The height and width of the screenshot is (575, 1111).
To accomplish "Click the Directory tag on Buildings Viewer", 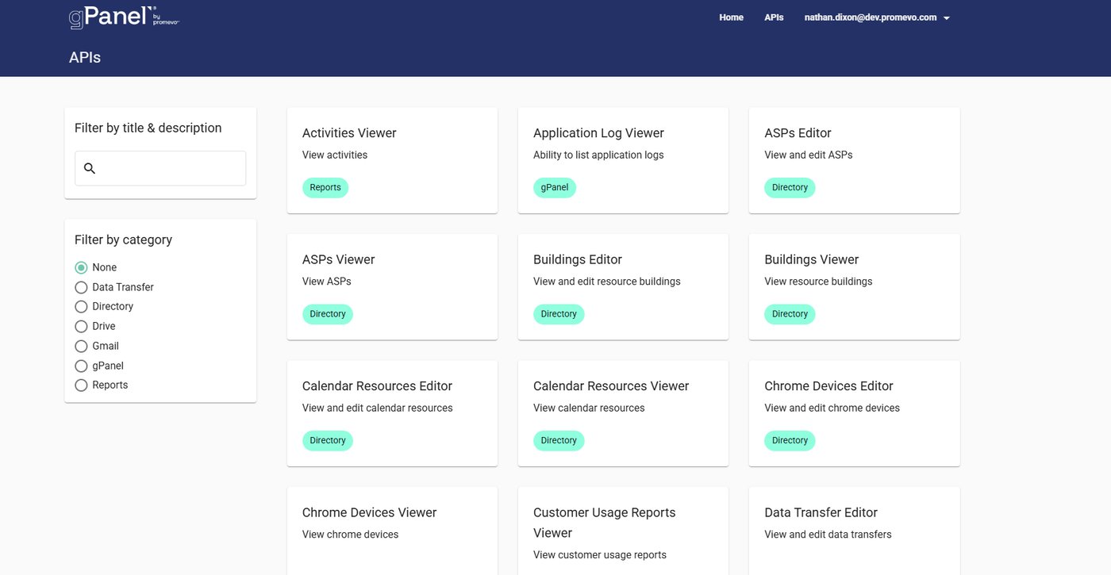I will tap(790, 314).
